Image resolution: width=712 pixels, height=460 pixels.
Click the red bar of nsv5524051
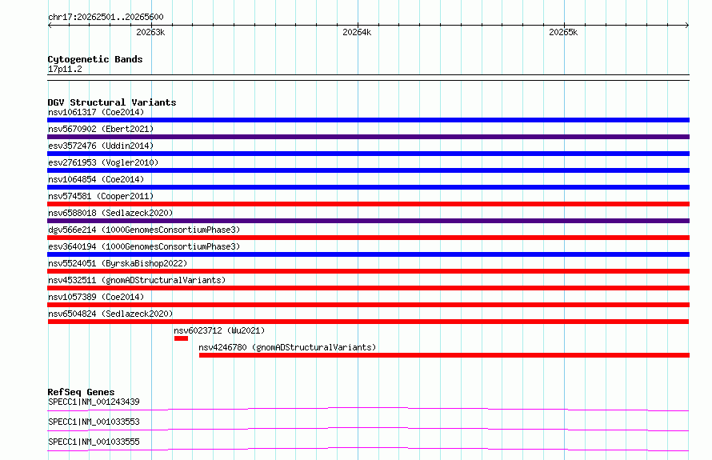tap(368, 271)
